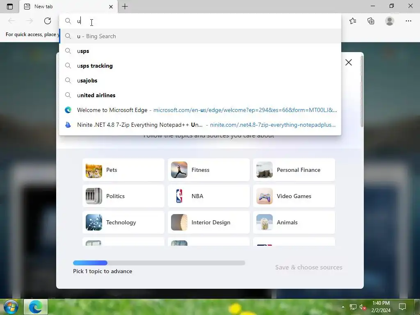420x315 pixels.
Task: Open the Collections icon
Action: (371, 21)
